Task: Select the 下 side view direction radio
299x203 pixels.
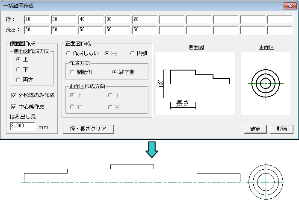Action: (18, 69)
